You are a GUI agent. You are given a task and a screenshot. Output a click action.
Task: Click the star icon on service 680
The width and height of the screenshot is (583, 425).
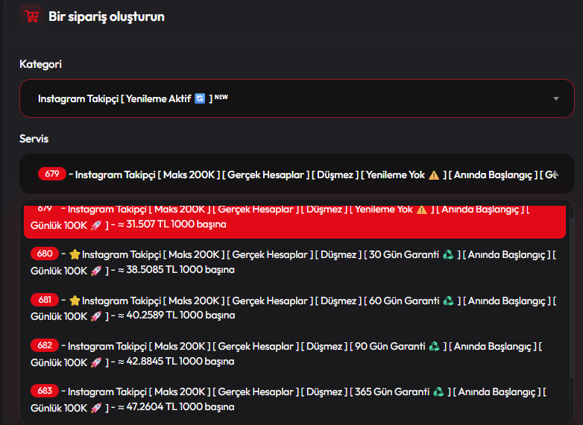(75, 255)
